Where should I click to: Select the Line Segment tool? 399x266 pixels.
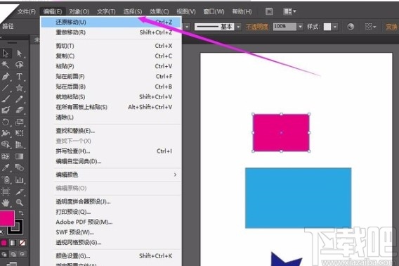pyautogui.click(x=6, y=88)
